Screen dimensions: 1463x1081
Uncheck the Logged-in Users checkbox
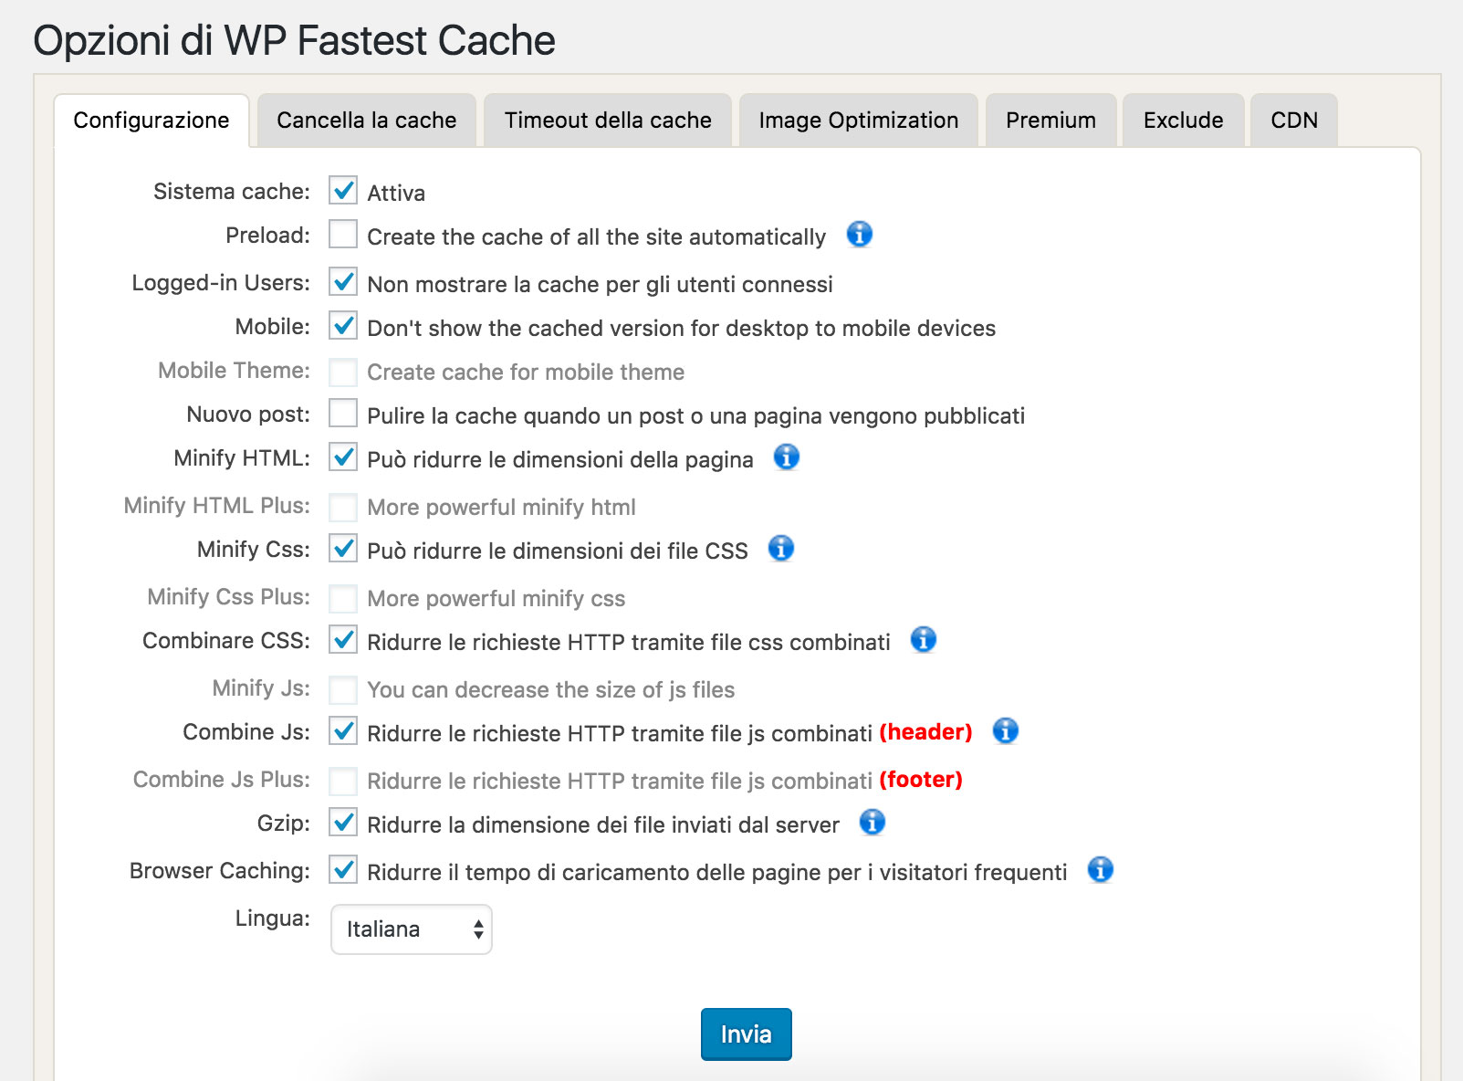click(x=343, y=282)
